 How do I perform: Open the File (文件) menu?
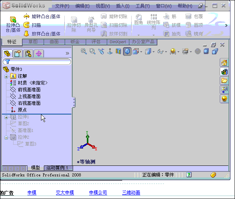pyautogui.click(x=62, y=6)
